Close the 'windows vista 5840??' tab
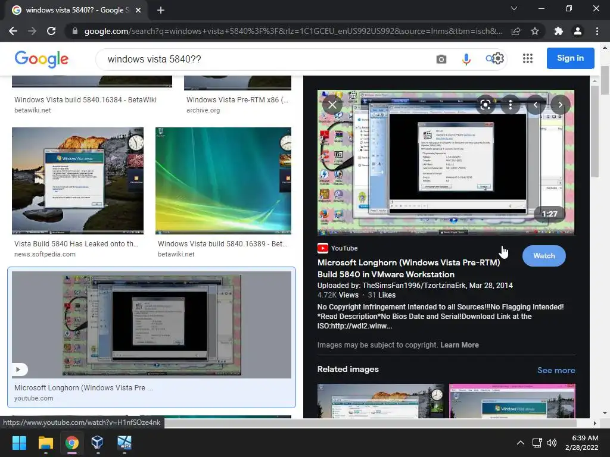The height and width of the screenshot is (457, 610). 138,11
